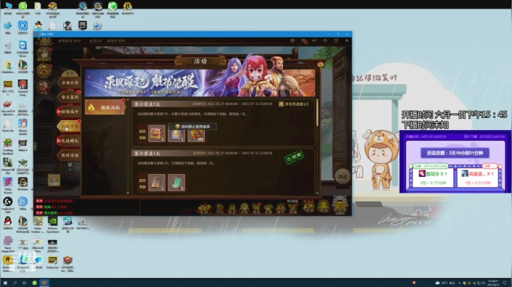This screenshot has height=287, width=512.
Task: Click the back arrow icon in game top bar
Action: [x=347, y=40]
